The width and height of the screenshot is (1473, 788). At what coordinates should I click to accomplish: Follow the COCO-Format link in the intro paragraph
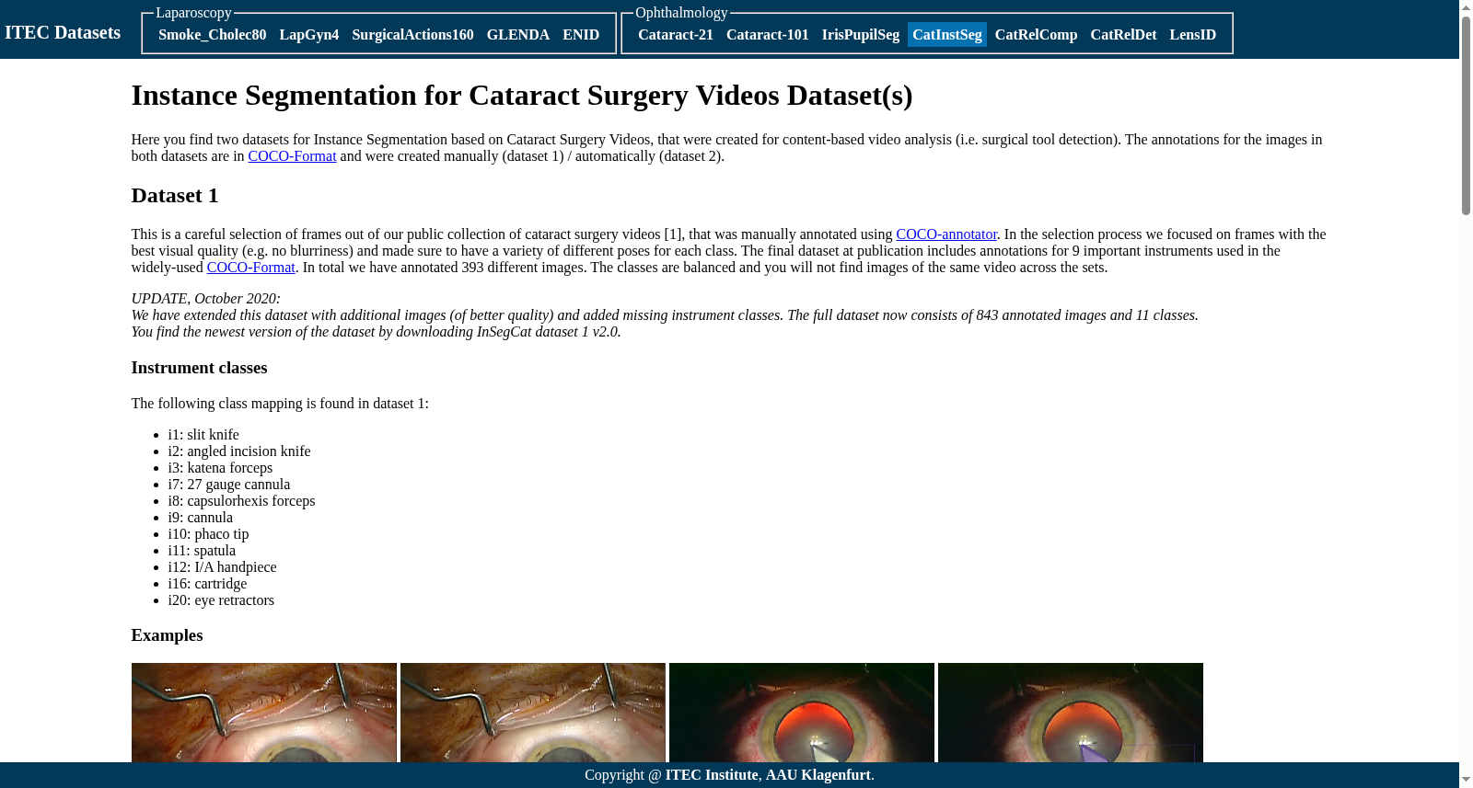click(x=292, y=156)
